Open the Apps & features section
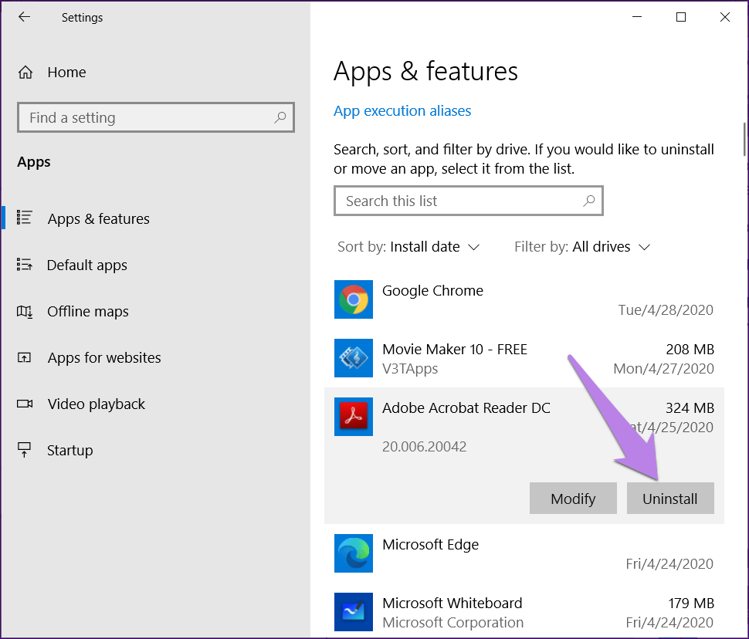This screenshot has width=749, height=639. tap(98, 218)
